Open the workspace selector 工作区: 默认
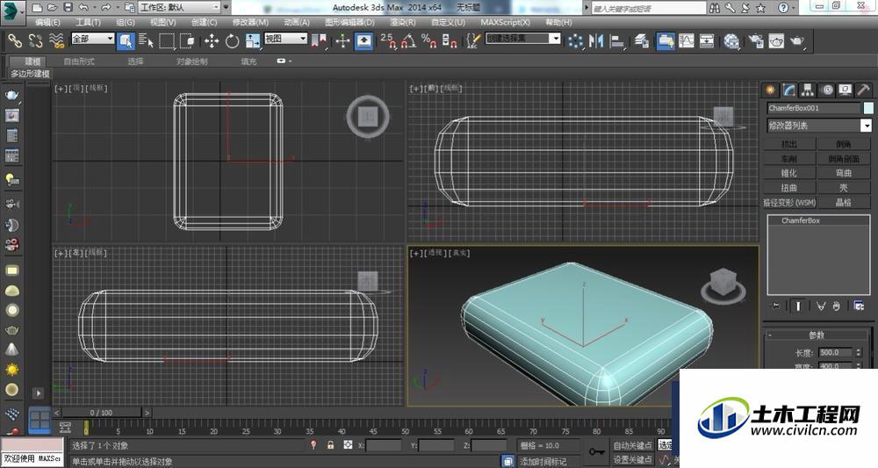The image size is (878, 468). coord(179,7)
